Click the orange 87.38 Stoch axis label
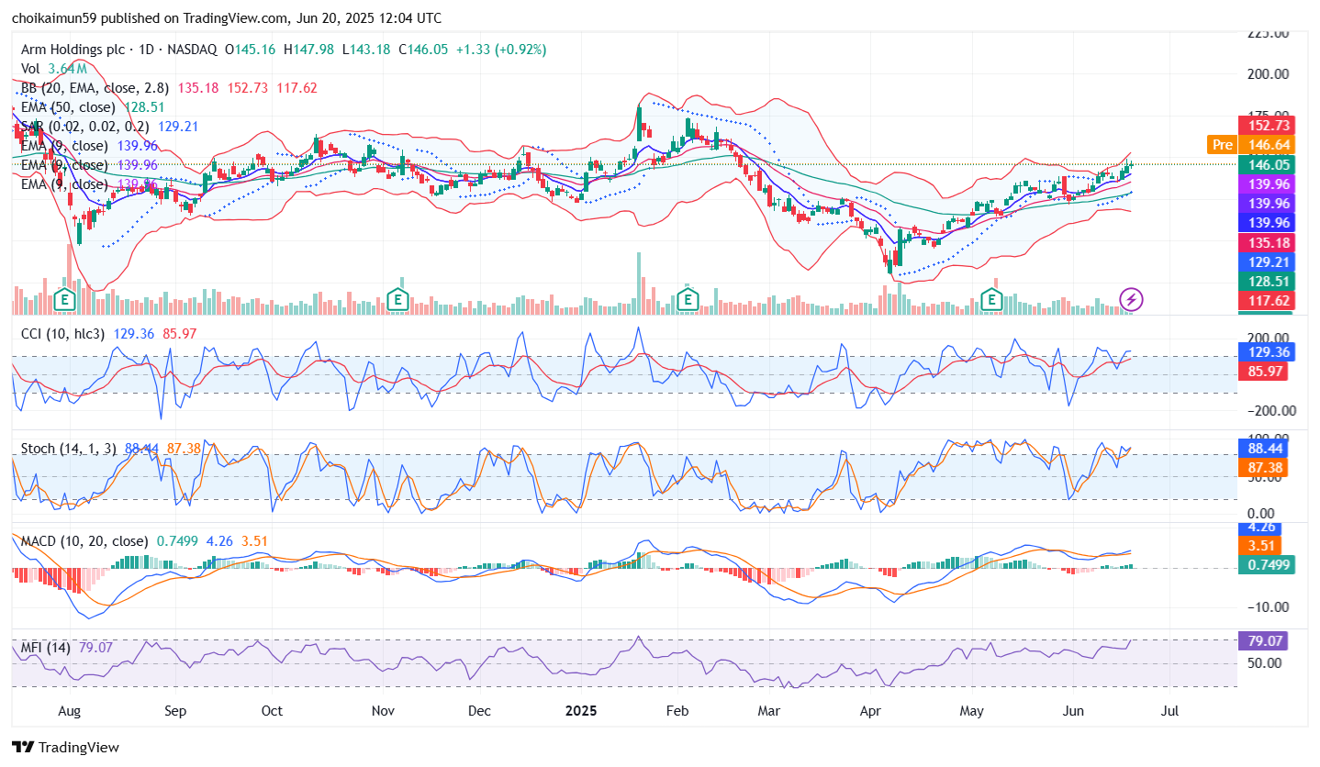This screenshot has height=767, width=1320. tap(1261, 468)
